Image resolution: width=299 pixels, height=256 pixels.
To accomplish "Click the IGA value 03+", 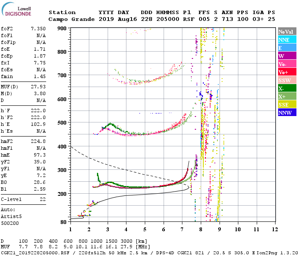I will click(258, 19).
